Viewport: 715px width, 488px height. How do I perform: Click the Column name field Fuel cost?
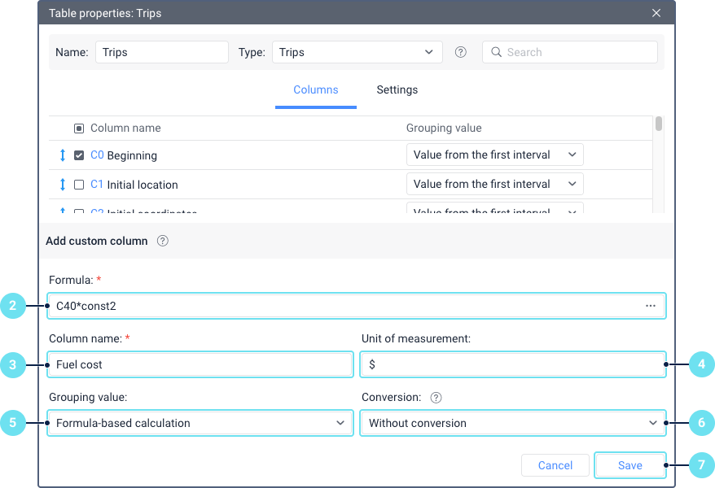[x=200, y=364]
